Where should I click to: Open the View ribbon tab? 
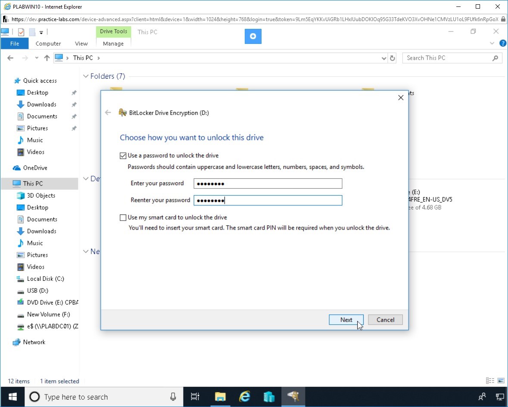[x=81, y=43]
